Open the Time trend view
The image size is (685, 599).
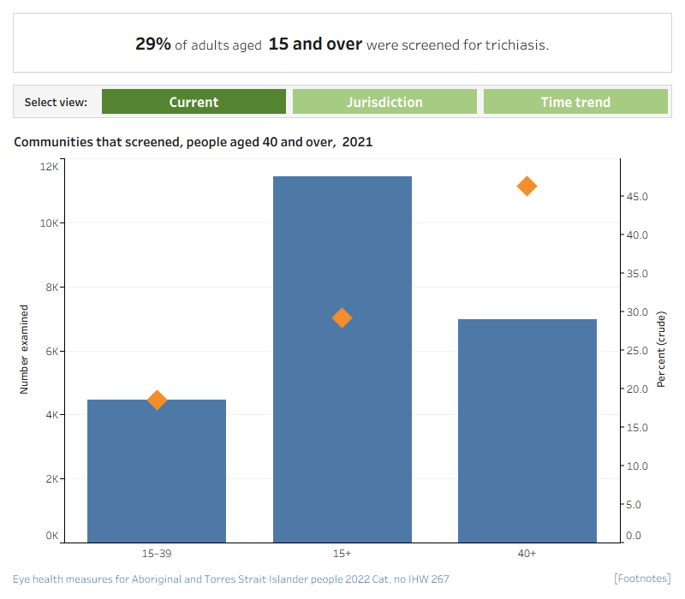[x=575, y=102]
